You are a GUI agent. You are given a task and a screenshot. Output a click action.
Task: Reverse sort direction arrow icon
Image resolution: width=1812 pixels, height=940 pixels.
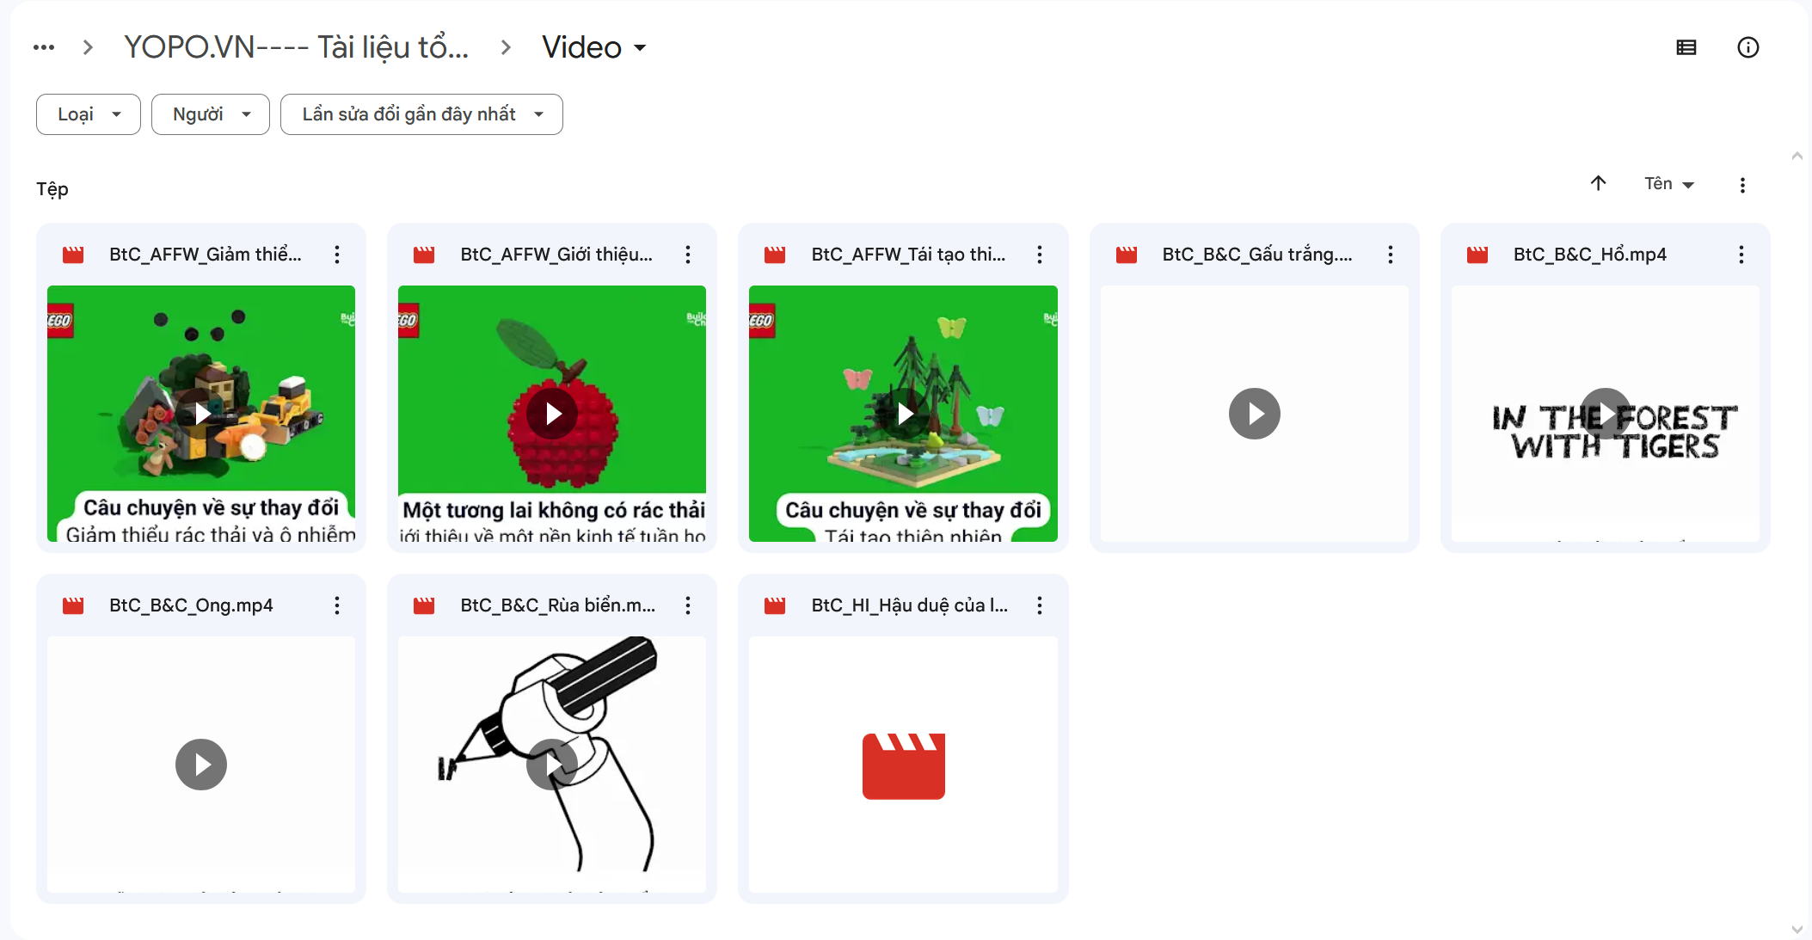[x=1598, y=183]
